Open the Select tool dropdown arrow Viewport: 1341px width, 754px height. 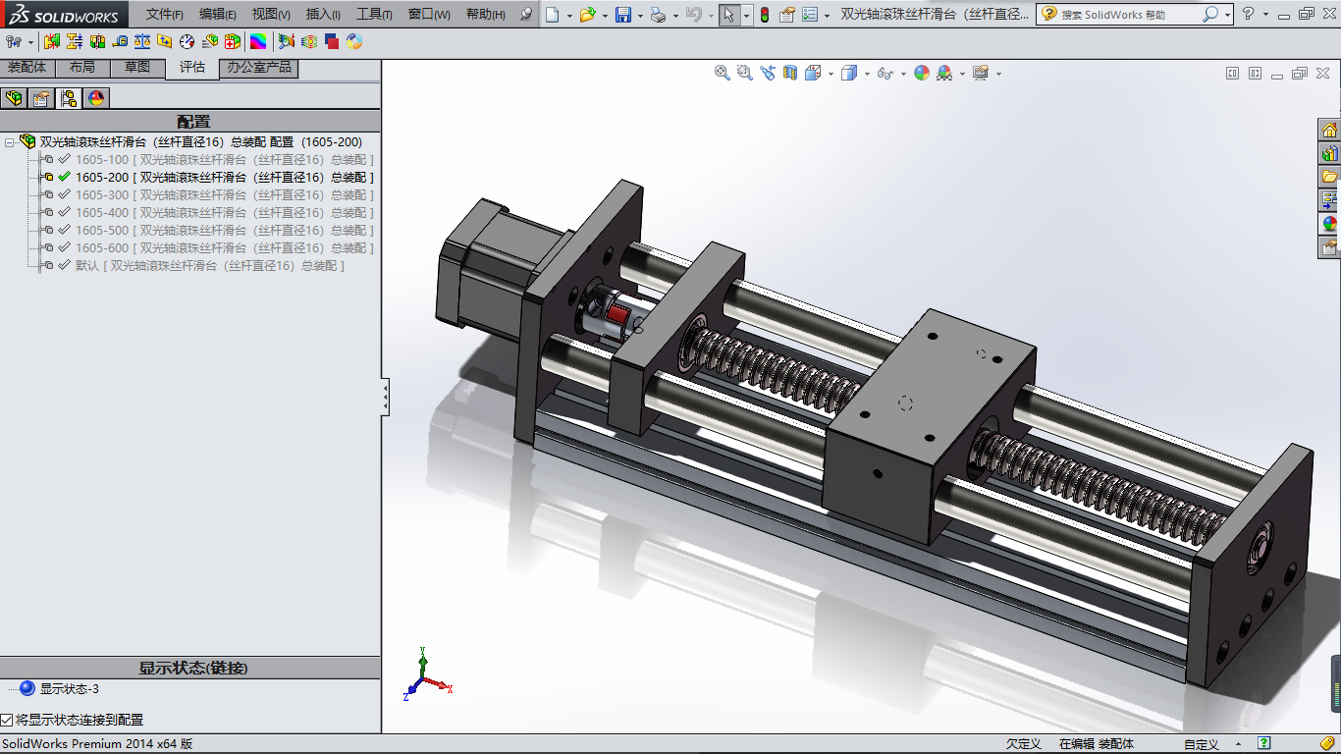coord(746,16)
